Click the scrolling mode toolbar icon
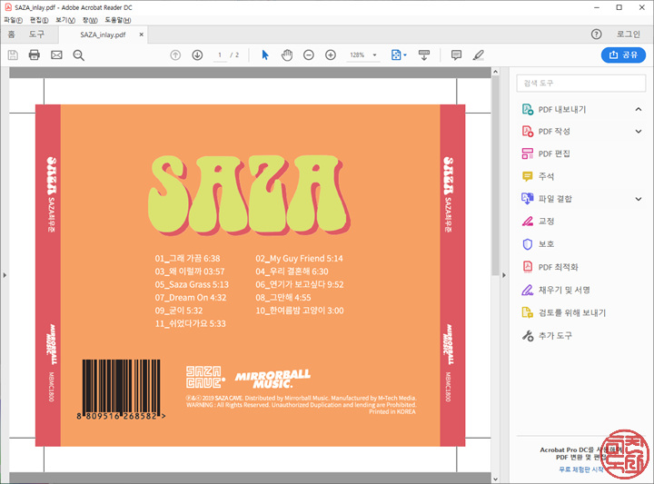Screen dimensions: 654x484 [424, 55]
